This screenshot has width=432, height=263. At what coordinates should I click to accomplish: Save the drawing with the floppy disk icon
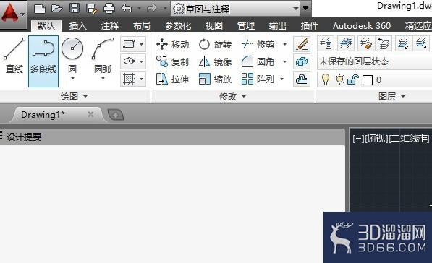[75, 9]
